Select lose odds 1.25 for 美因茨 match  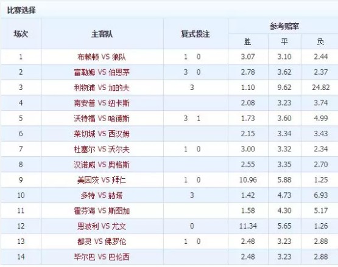point(321,180)
